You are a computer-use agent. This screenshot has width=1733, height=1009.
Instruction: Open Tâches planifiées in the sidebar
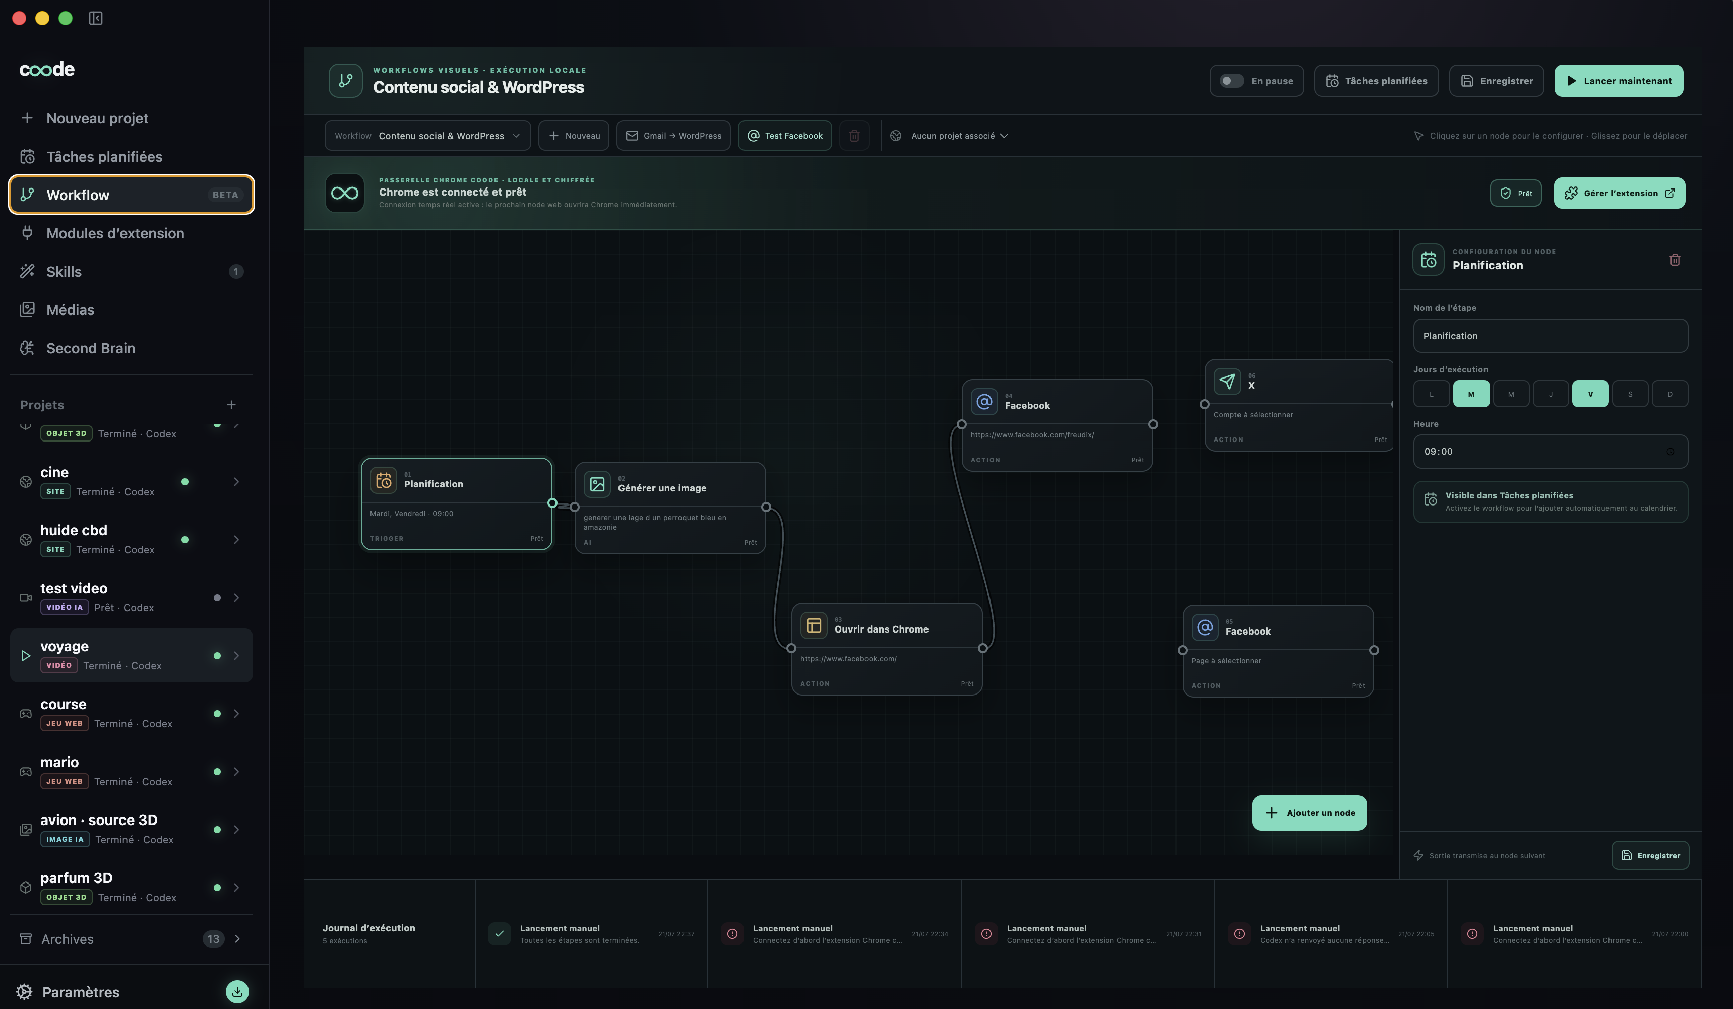point(132,157)
